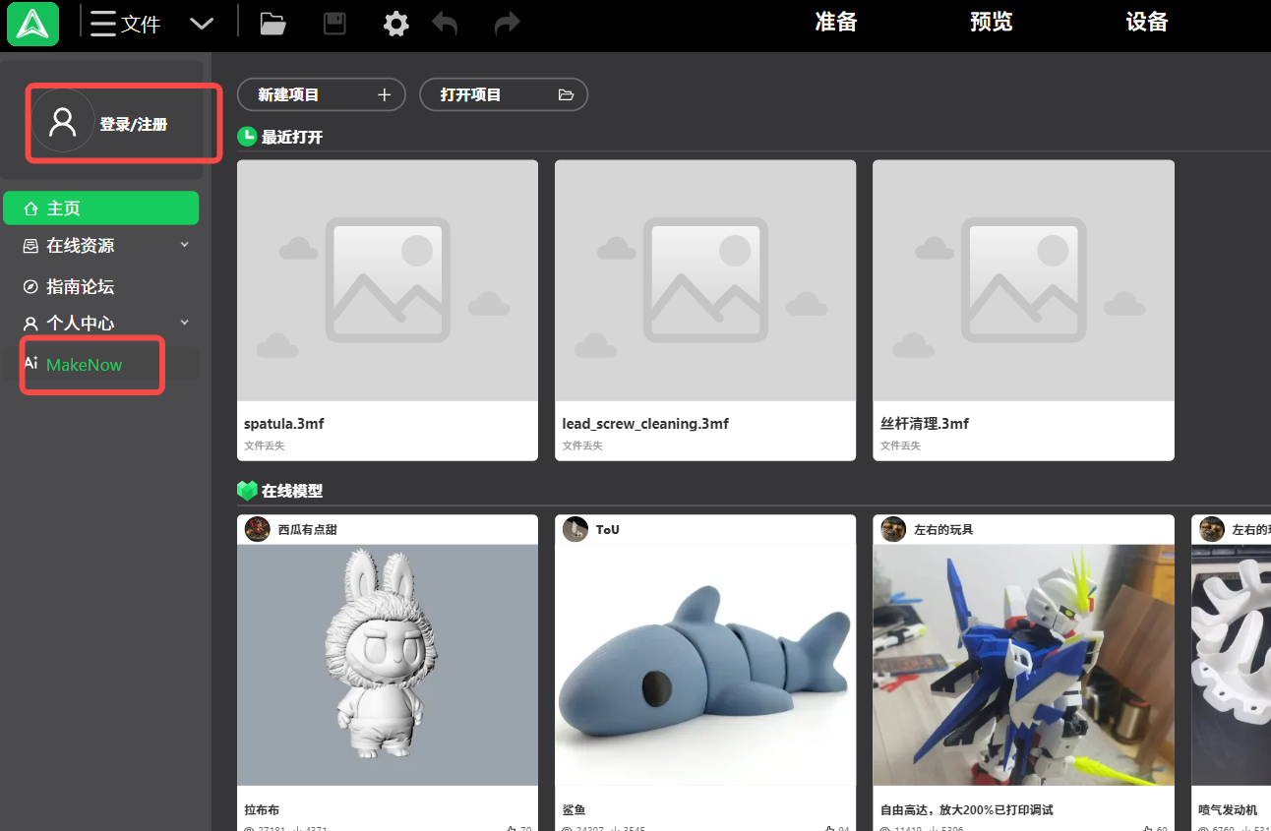Expand the 文件 menu dropdown arrow

point(202,24)
